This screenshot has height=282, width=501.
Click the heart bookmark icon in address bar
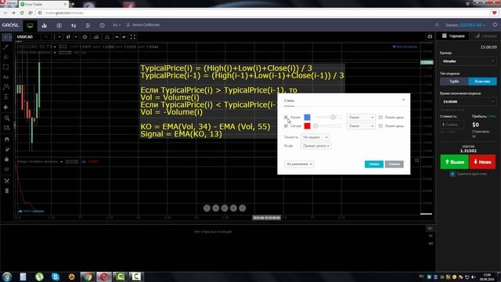[494, 13]
